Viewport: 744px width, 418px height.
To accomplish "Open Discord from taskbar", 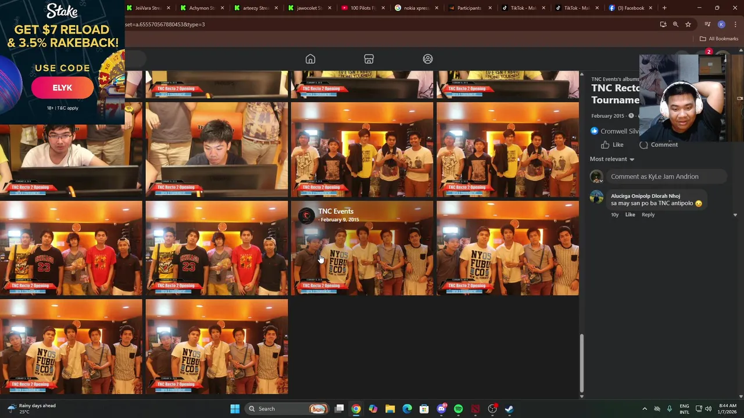I will click(441, 409).
